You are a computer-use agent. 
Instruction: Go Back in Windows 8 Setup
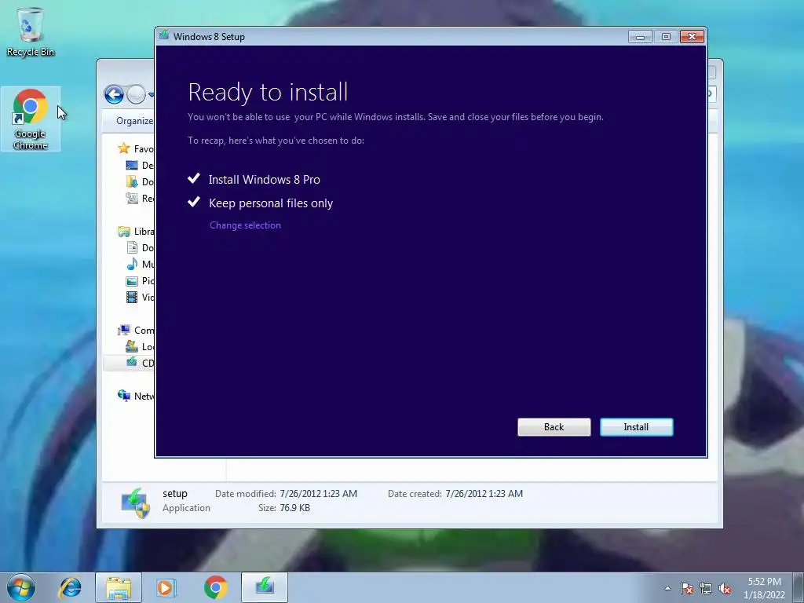point(554,427)
